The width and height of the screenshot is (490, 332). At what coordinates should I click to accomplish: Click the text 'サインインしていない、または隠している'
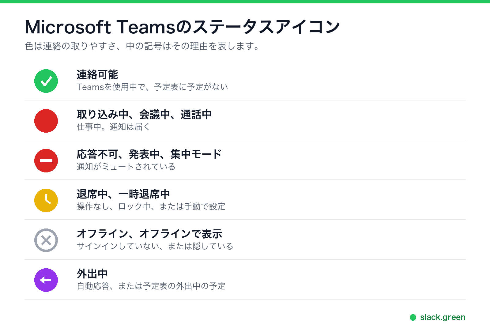pyautogui.click(x=155, y=246)
